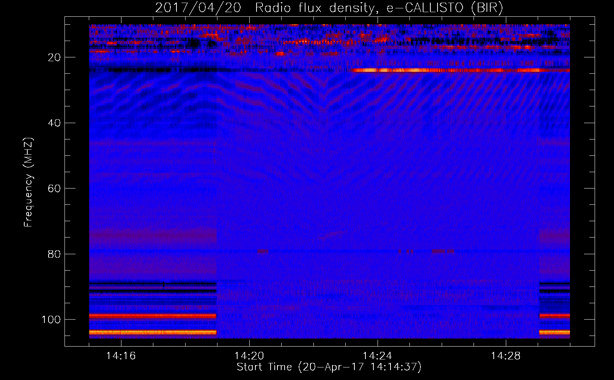This screenshot has height=380, width=614.
Task: Click the '14:20' time tick label
Action: tap(249, 356)
